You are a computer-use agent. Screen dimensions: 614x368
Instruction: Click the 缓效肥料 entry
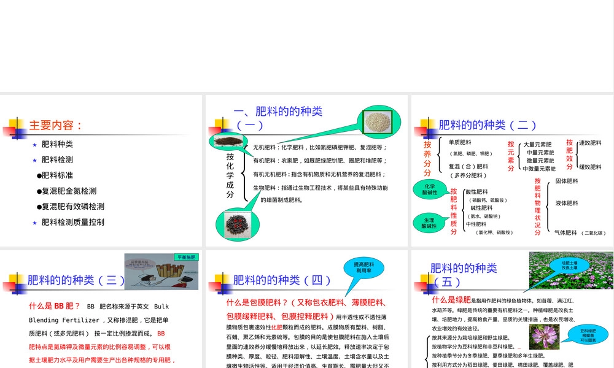(x=590, y=167)
